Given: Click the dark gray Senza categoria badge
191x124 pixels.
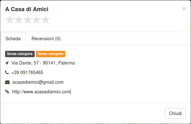Looking at the screenshot, I should (20, 54).
